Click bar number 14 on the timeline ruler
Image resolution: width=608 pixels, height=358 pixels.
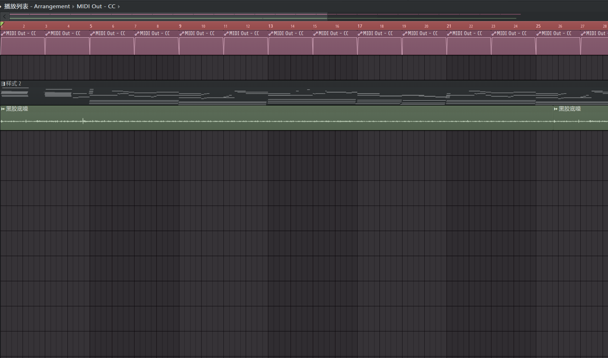click(x=293, y=26)
